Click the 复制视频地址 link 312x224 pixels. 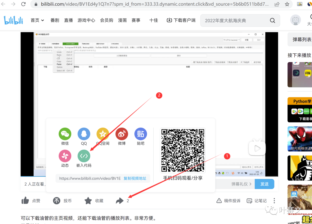click(x=135, y=178)
